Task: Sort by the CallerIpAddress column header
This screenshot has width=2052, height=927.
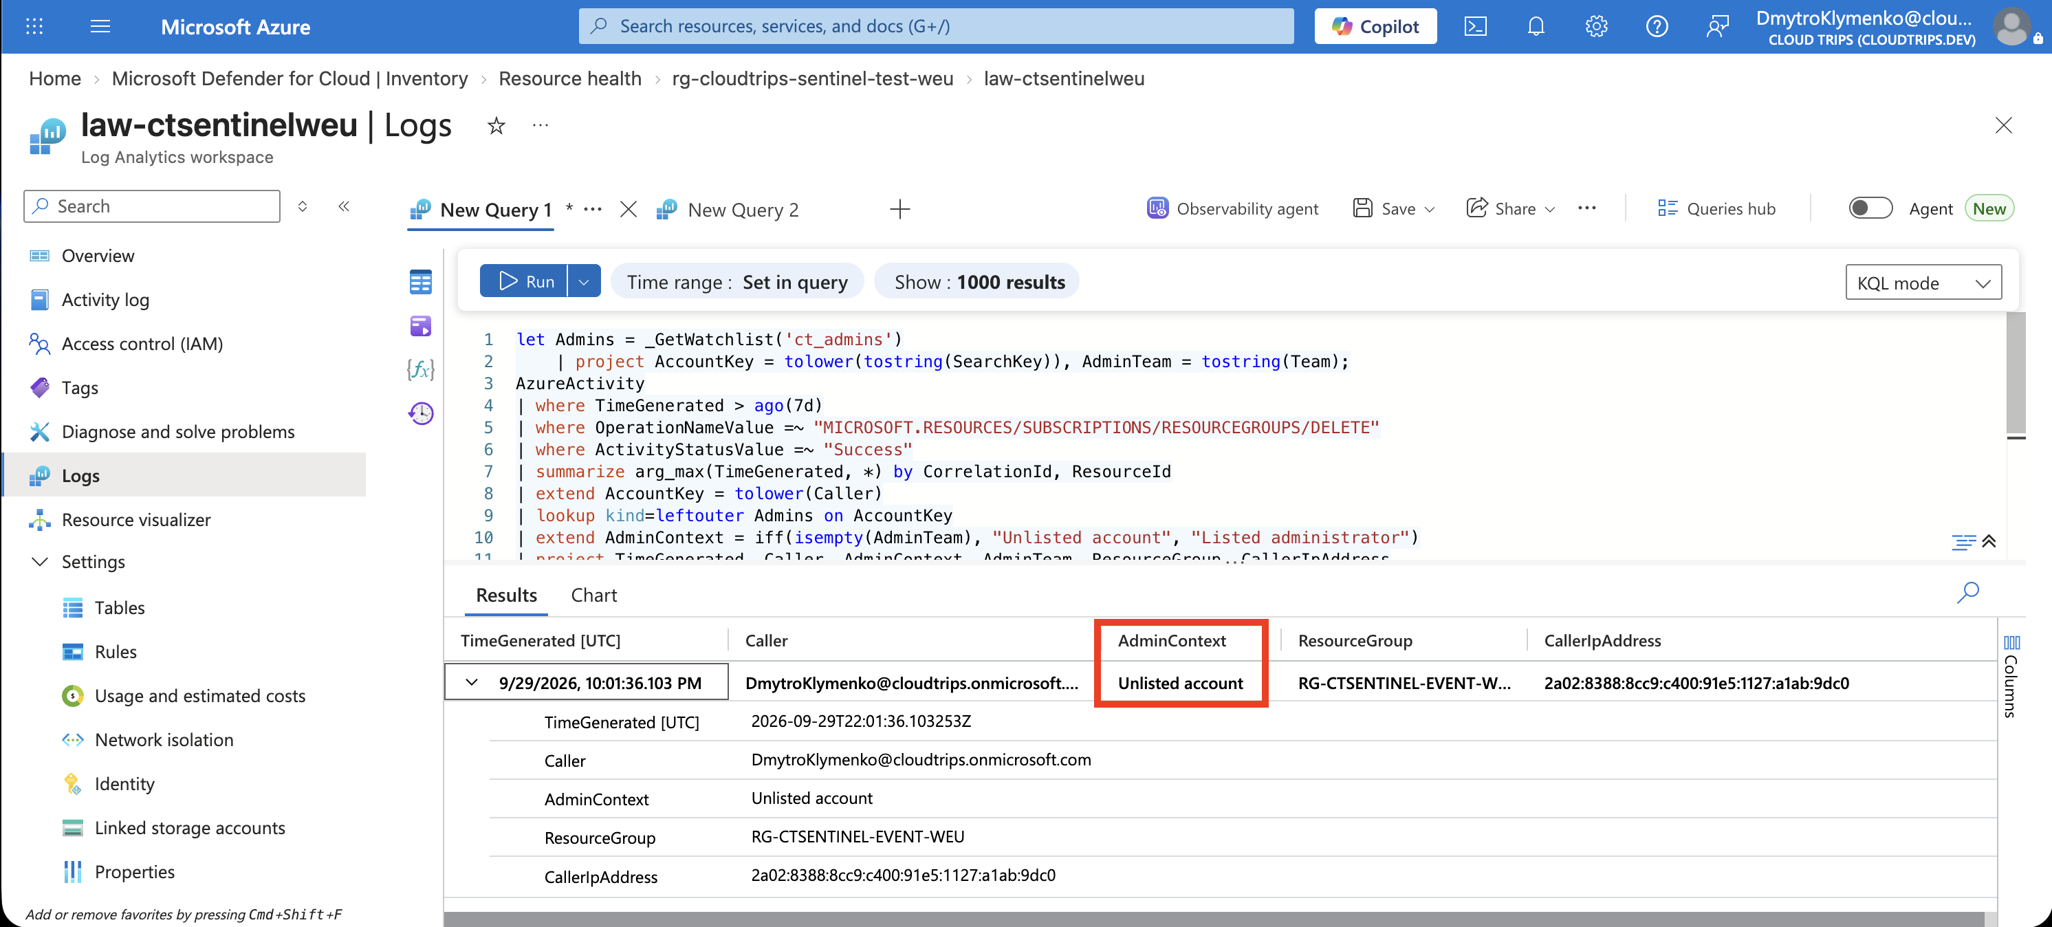Action: point(1602,640)
